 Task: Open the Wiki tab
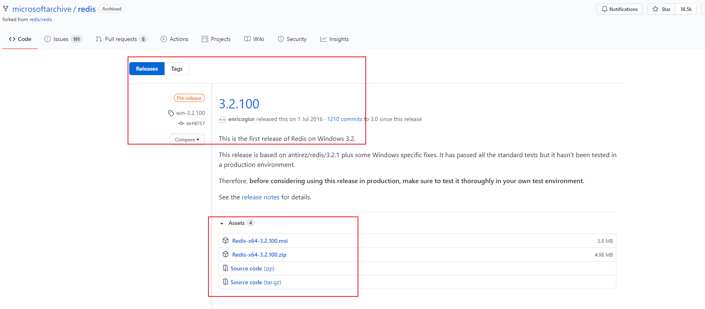pos(254,39)
